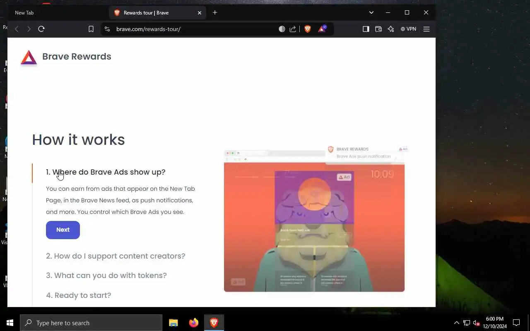This screenshot has height=331, width=530.
Task: Open the notification center icon
Action: point(516,323)
